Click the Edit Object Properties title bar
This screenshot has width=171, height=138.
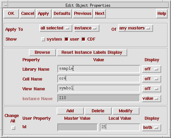pos(88,5)
